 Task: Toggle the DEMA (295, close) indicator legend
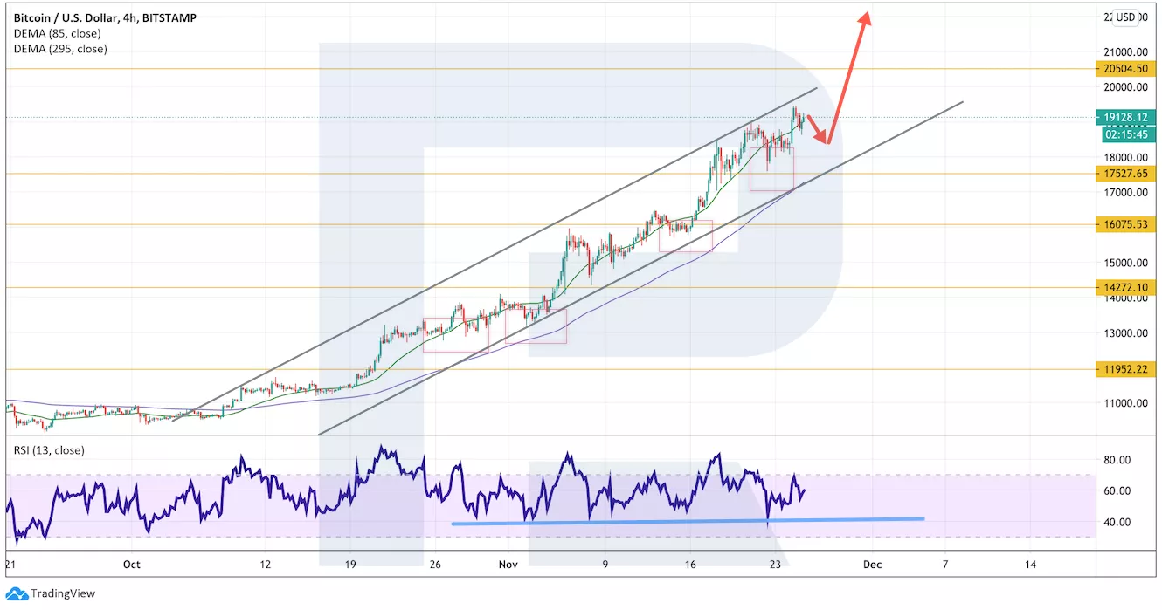pyautogui.click(x=60, y=49)
